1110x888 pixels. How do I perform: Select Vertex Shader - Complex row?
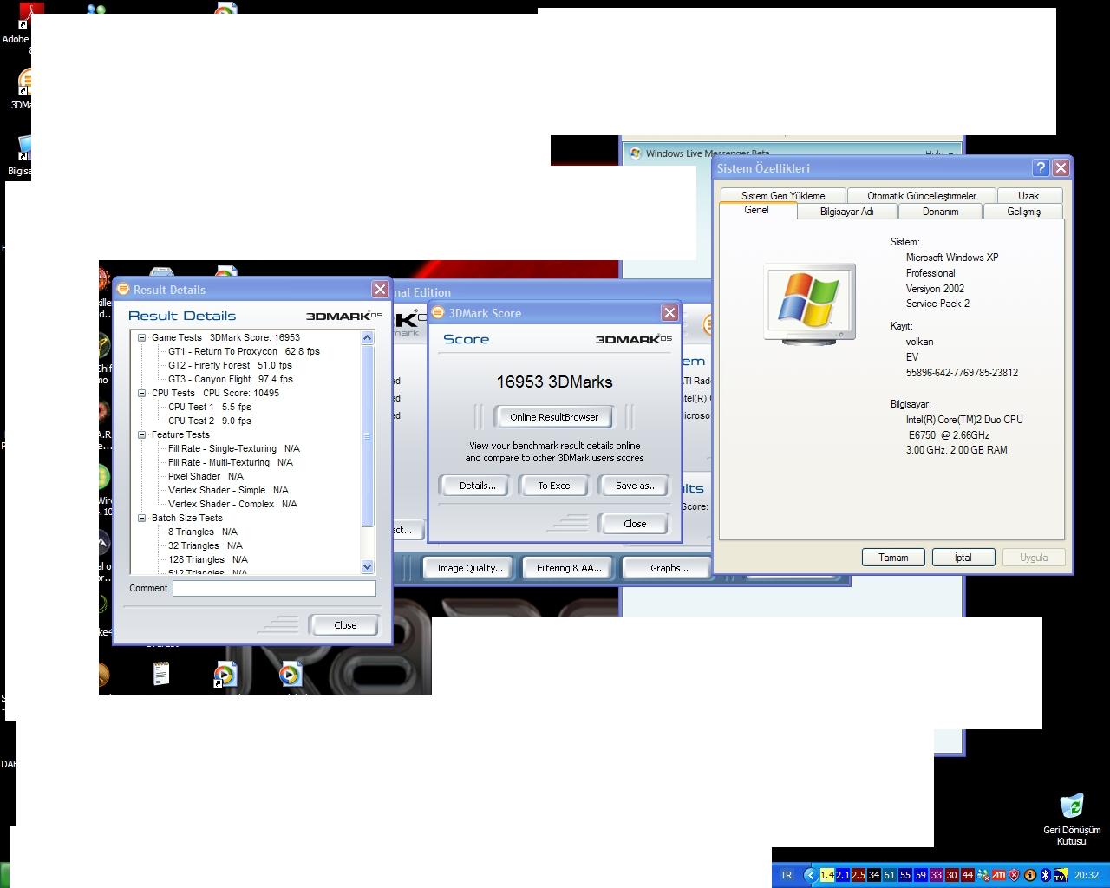(232, 505)
